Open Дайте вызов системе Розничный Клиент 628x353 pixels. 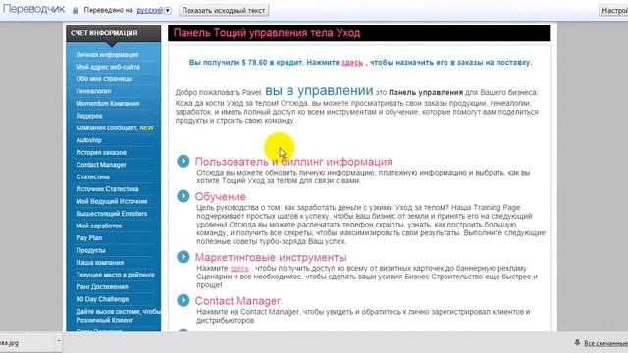coord(118,316)
